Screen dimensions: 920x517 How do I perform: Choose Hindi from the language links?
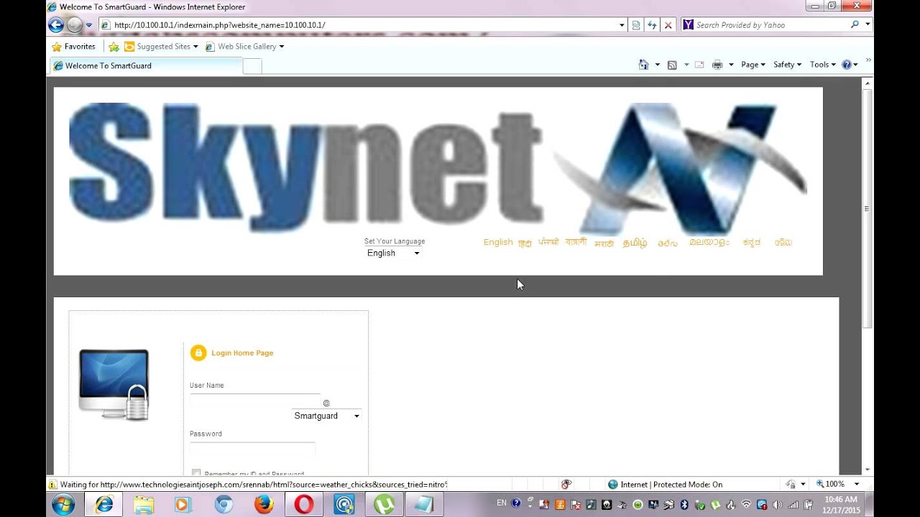[x=525, y=243]
